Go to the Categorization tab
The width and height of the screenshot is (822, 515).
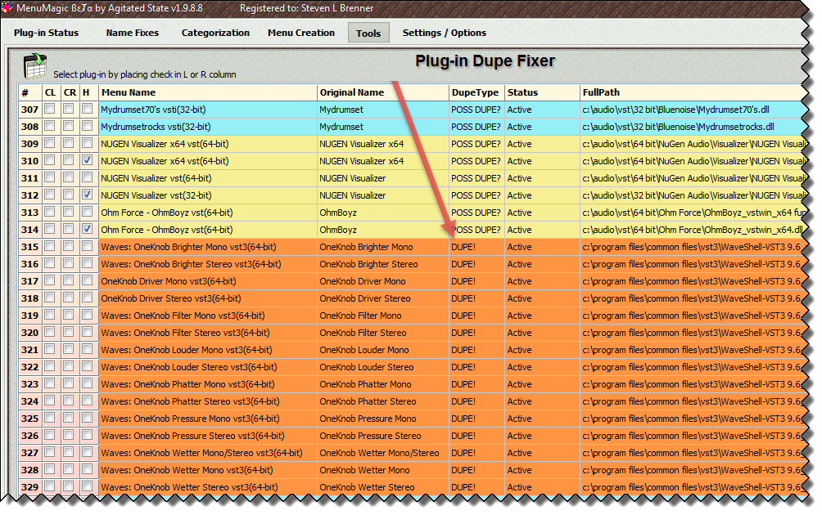pyautogui.click(x=215, y=33)
